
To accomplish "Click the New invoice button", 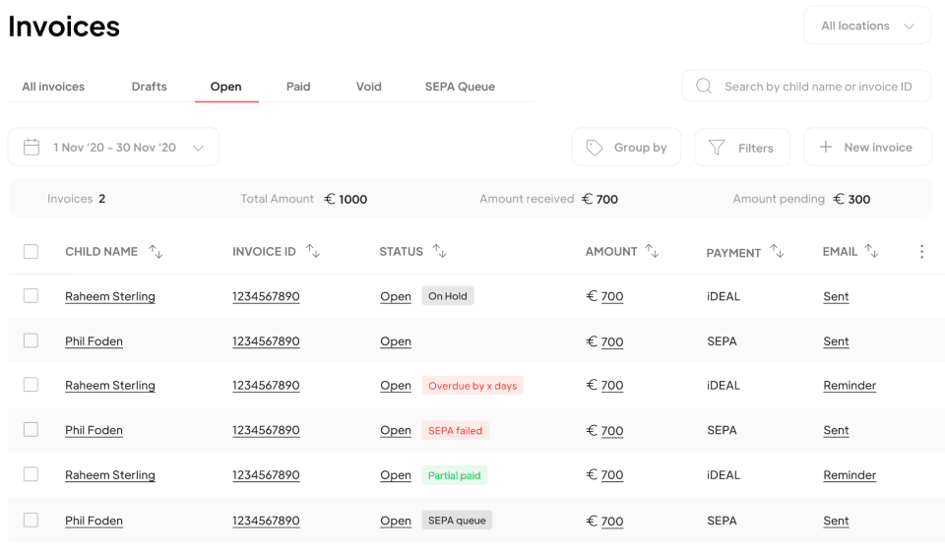I will coord(867,147).
